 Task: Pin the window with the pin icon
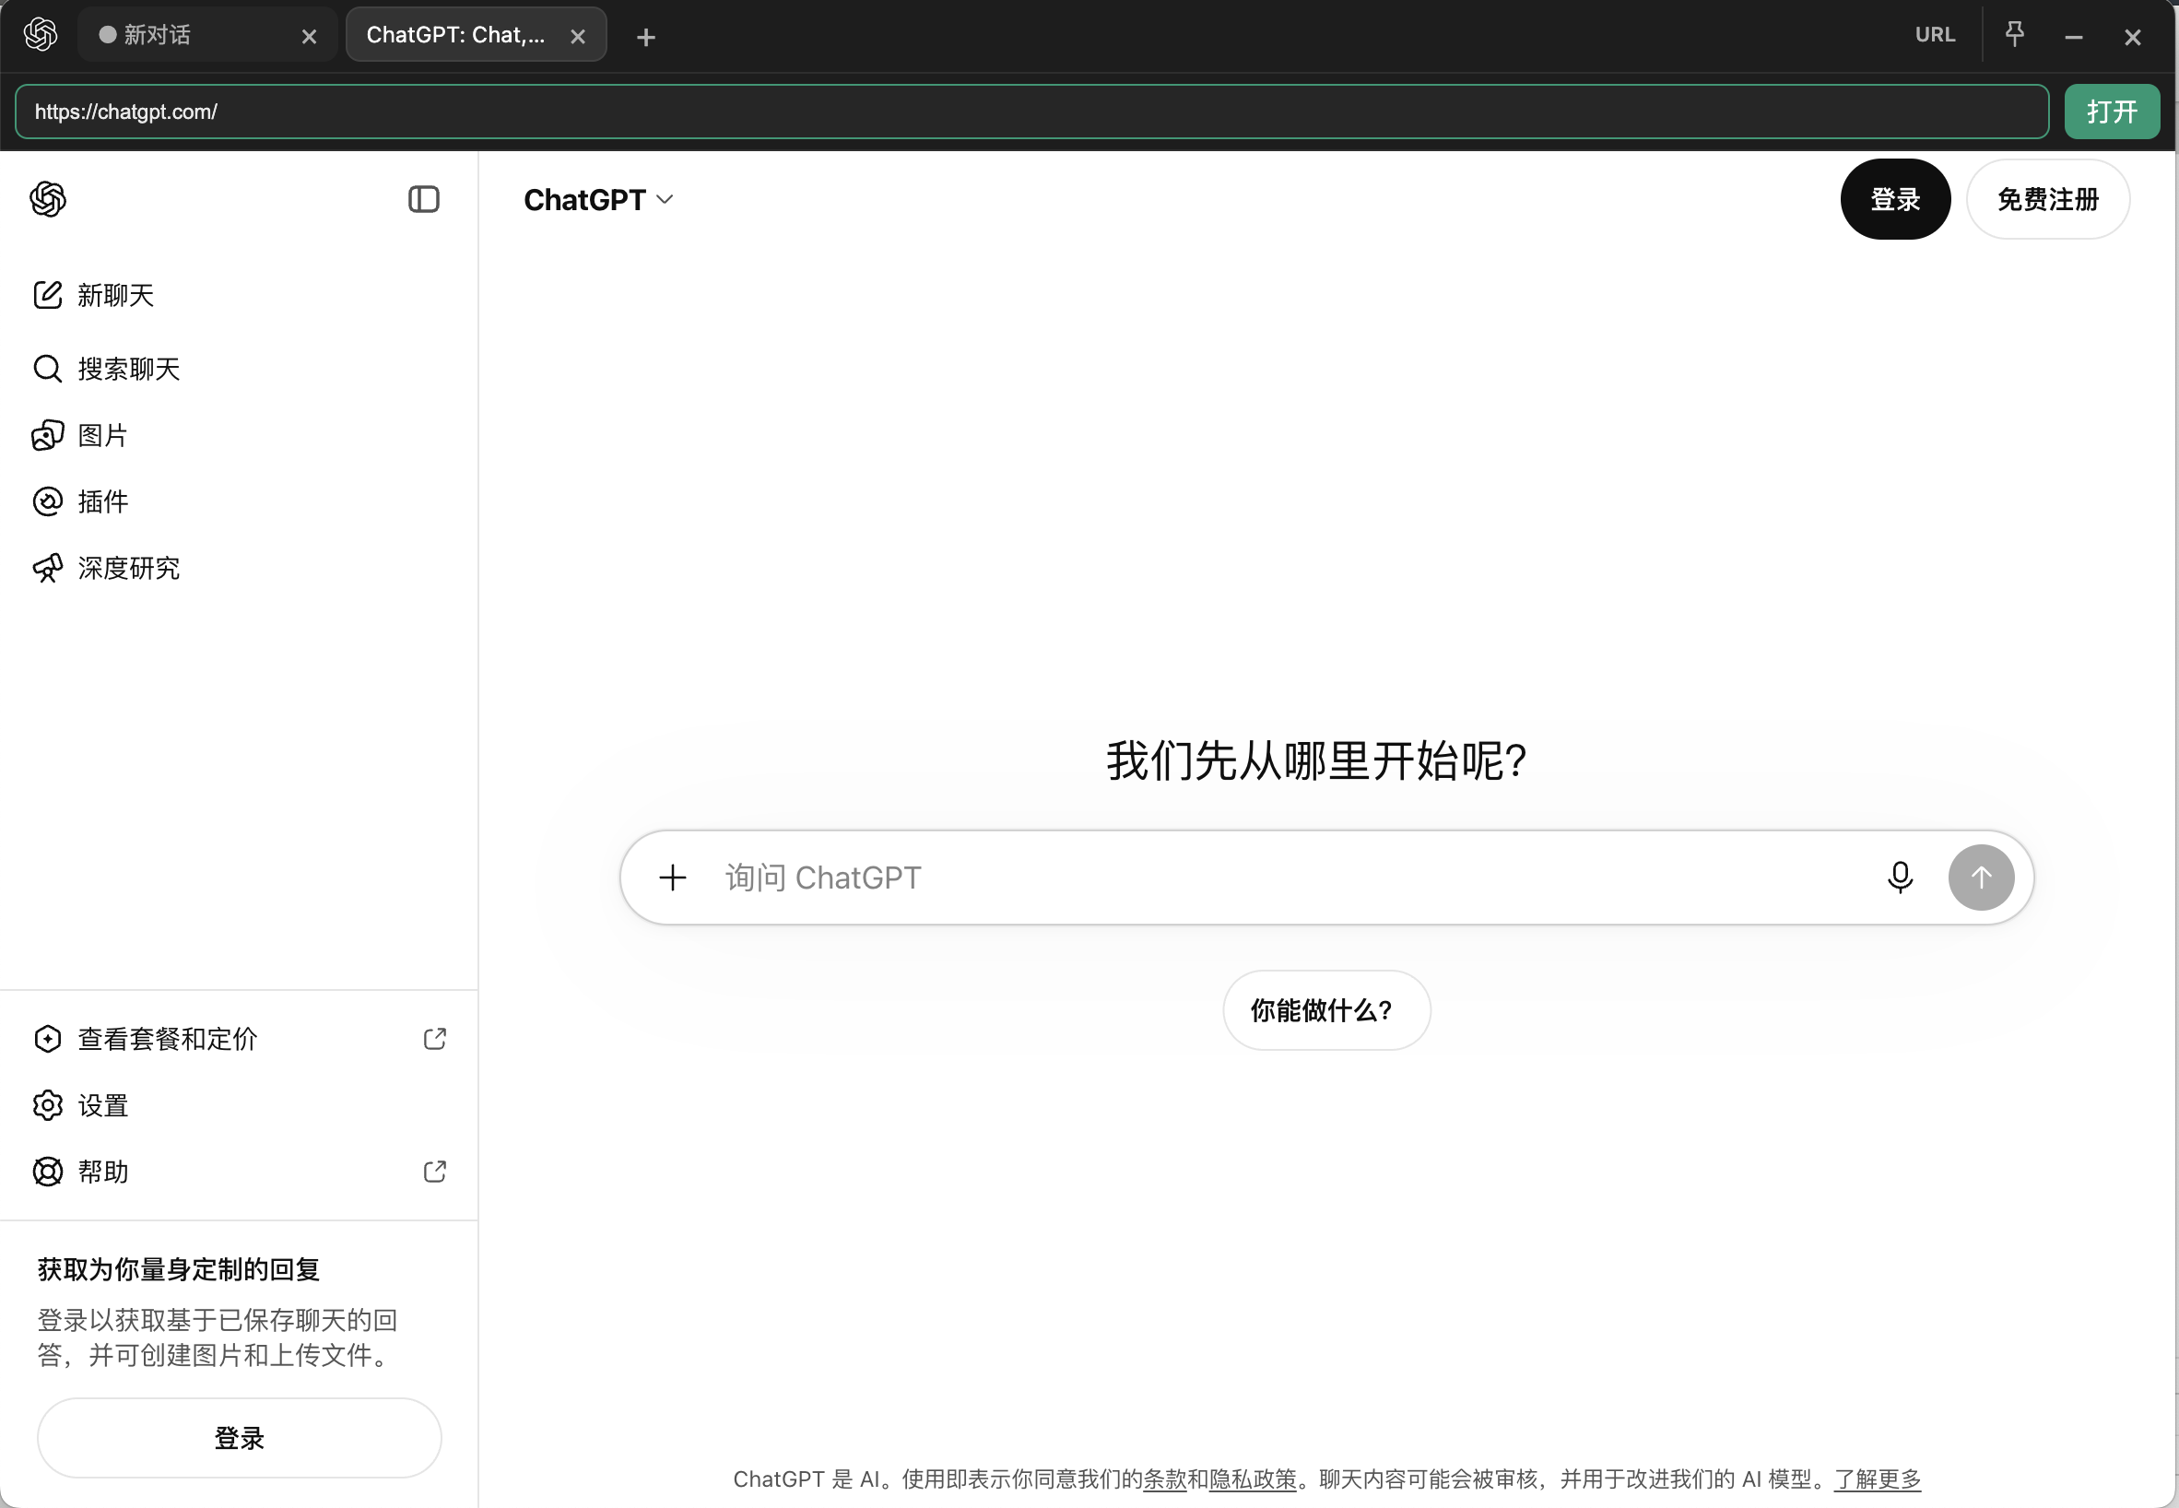[x=2015, y=35]
